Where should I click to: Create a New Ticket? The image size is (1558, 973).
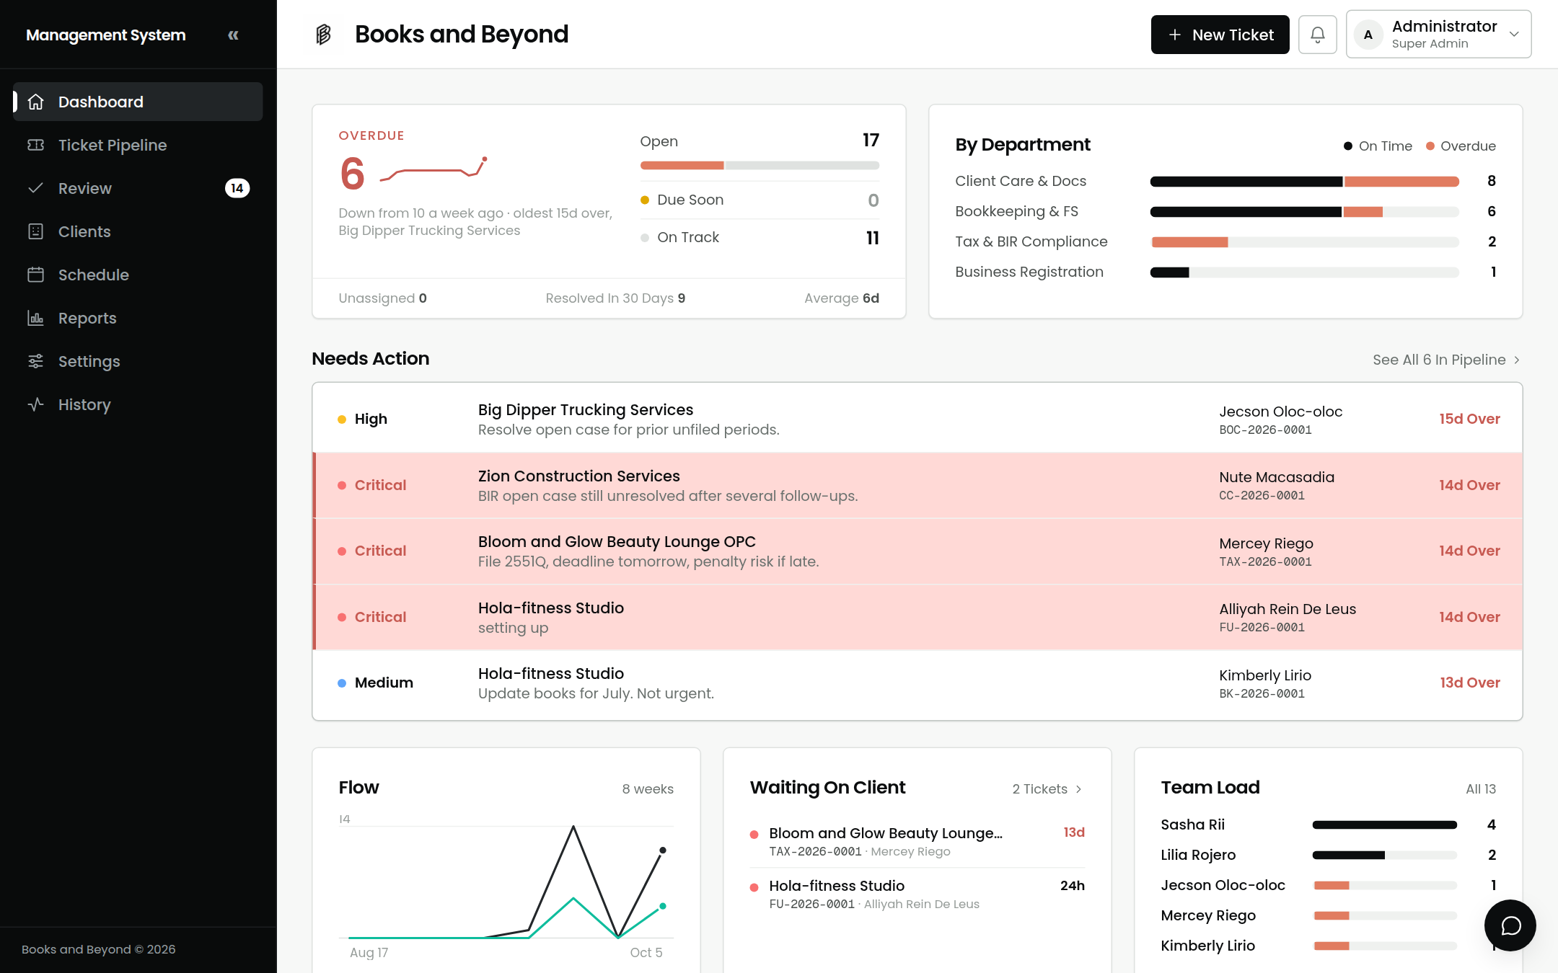[1220, 35]
